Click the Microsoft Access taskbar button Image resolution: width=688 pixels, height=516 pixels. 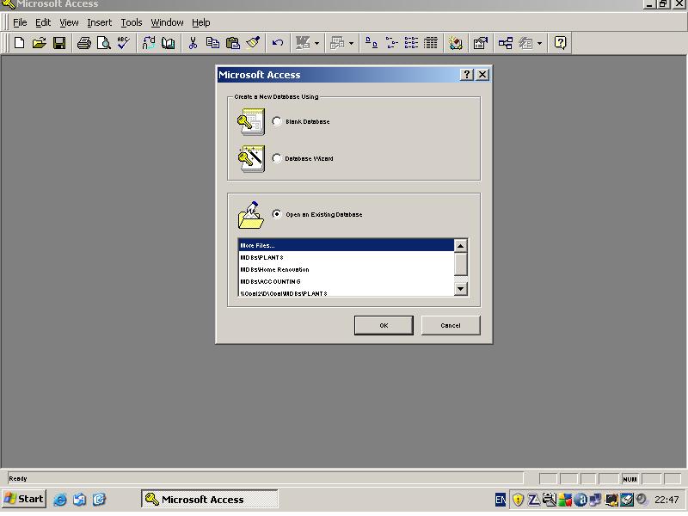point(209,500)
